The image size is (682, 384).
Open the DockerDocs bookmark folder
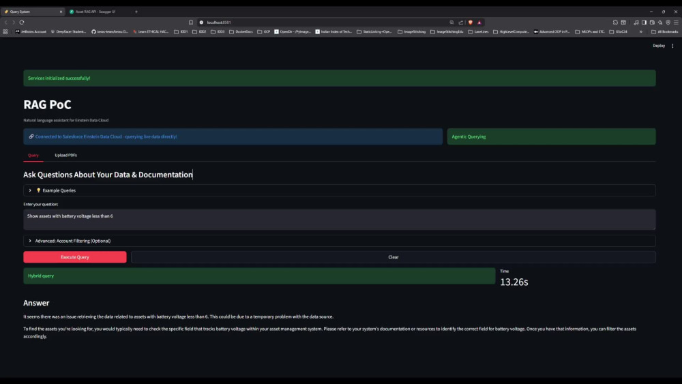point(241,32)
